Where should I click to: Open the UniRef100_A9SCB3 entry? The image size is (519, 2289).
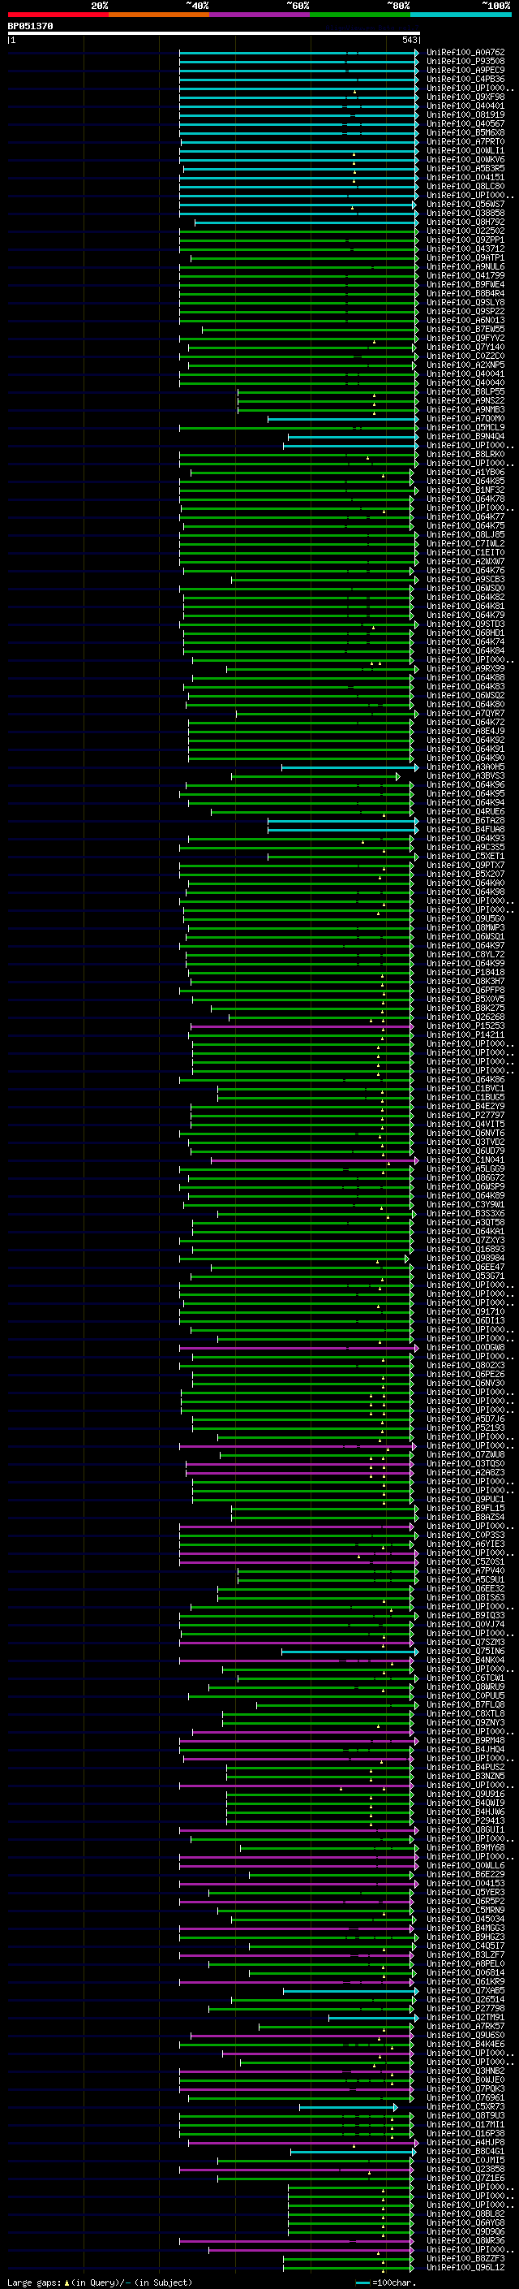coord(465,580)
